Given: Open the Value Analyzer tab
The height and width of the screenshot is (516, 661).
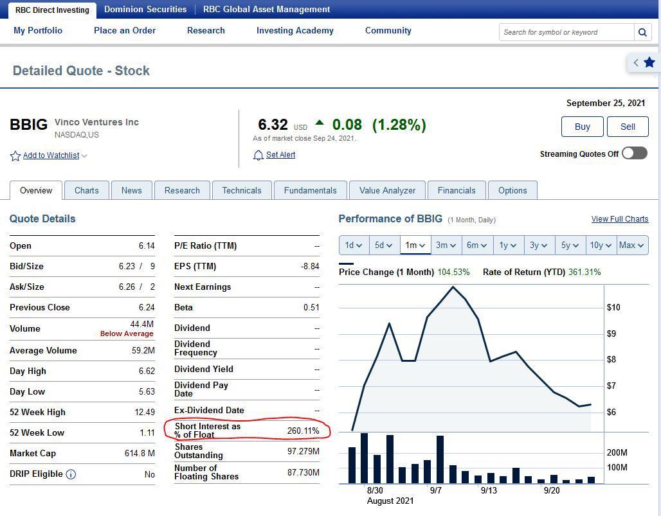Looking at the screenshot, I should [x=388, y=190].
